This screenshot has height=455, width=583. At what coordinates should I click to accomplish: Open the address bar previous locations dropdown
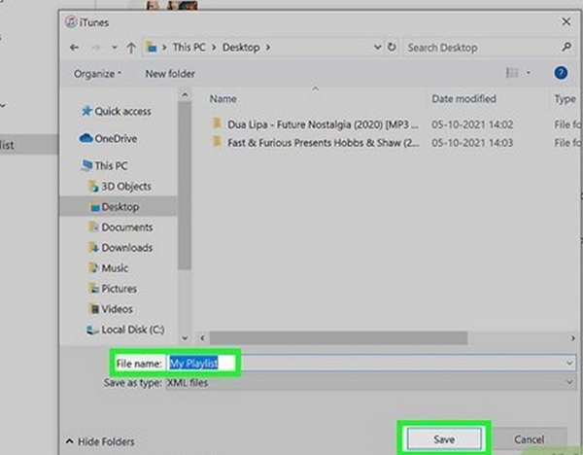click(377, 48)
